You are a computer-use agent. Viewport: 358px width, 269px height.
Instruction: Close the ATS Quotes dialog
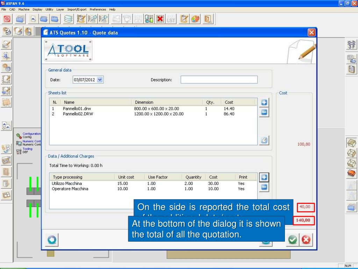(x=312, y=33)
